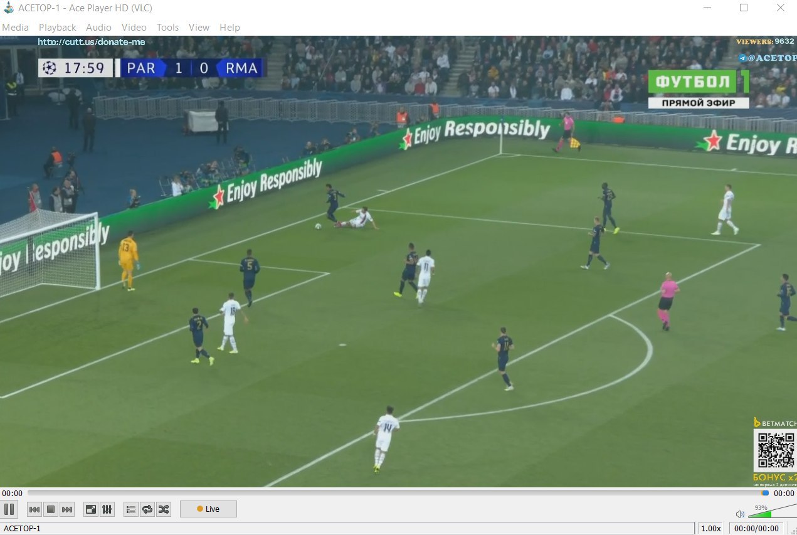797x535 pixels.
Task: Toggle fullscreen video mode
Action: coord(91,509)
